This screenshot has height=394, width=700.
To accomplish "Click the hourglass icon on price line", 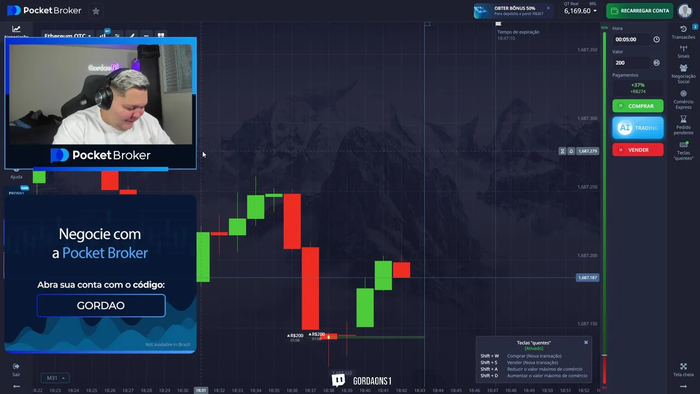I will pyautogui.click(x=562, y=151).
